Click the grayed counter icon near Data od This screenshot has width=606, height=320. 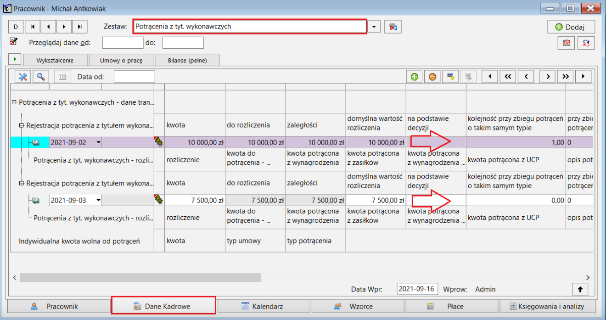[x=62, y=77]
